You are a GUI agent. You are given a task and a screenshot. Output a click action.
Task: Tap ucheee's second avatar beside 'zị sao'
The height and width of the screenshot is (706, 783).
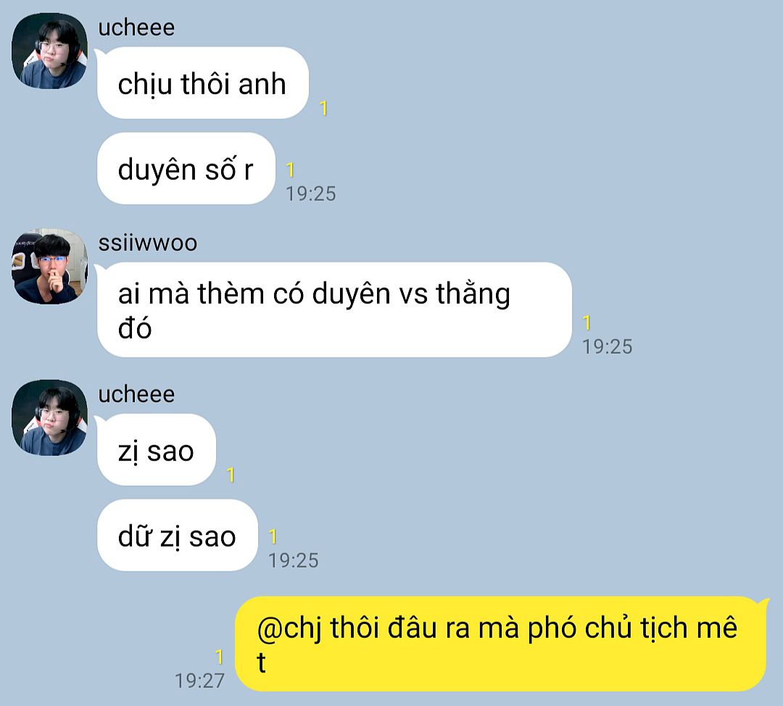pos(49,418)
